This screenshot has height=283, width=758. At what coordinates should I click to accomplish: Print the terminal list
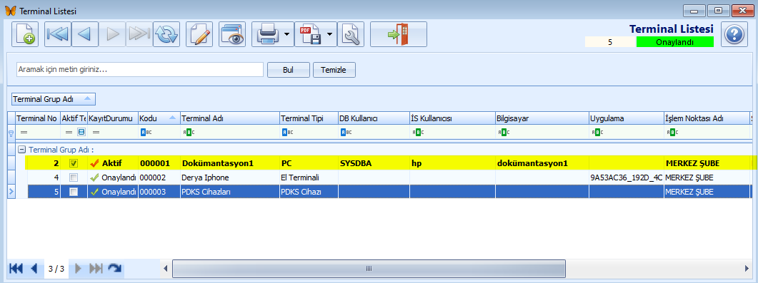(x=267, y=34)
